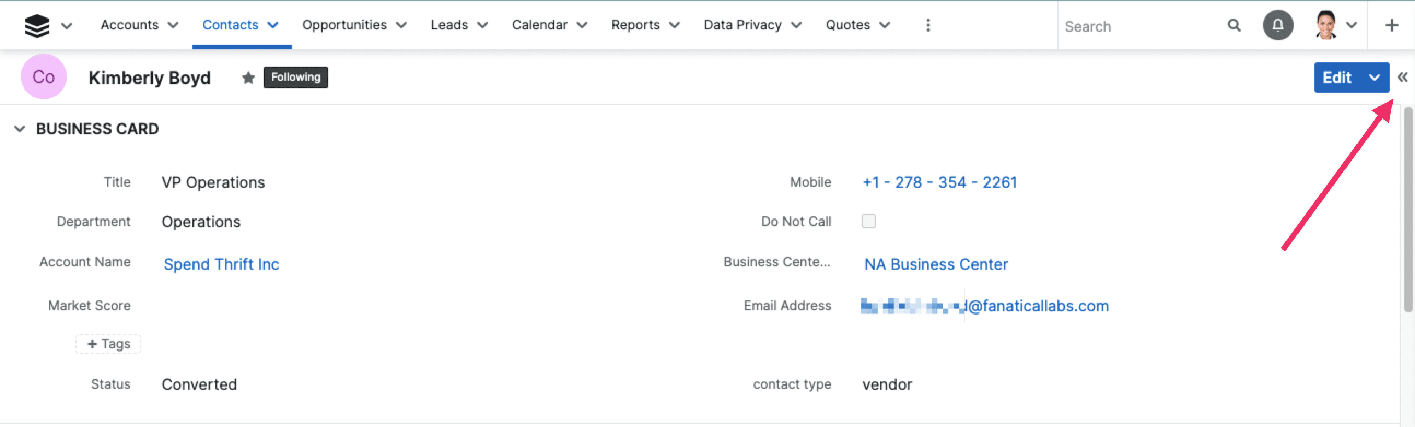Open the Spend Thrift Inc account link

[x=221, y=264]
